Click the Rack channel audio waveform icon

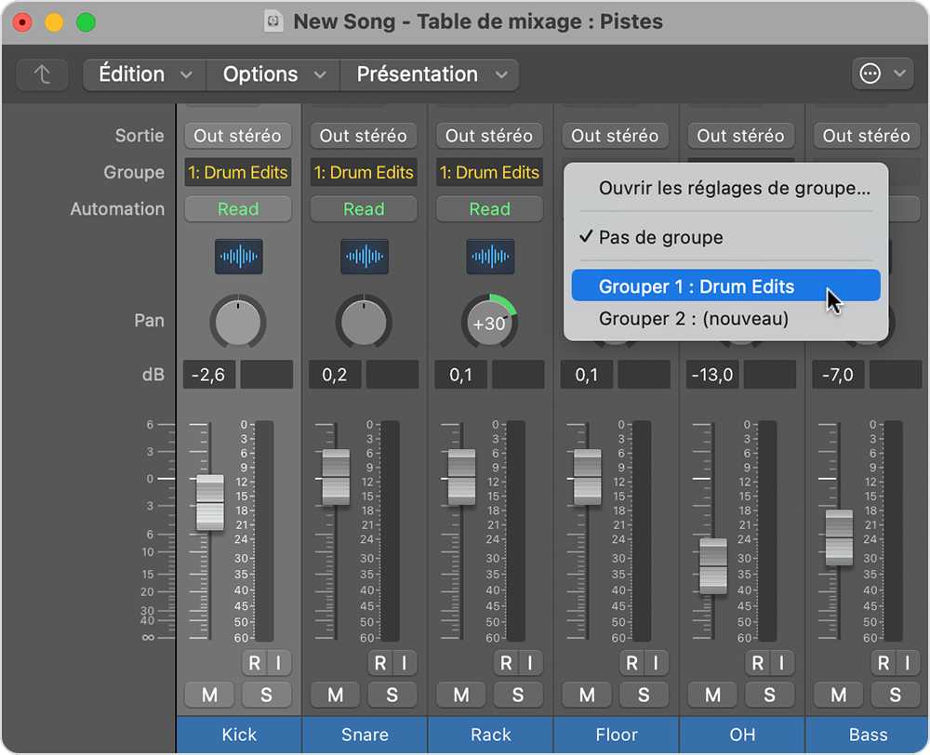pos(489,256)
